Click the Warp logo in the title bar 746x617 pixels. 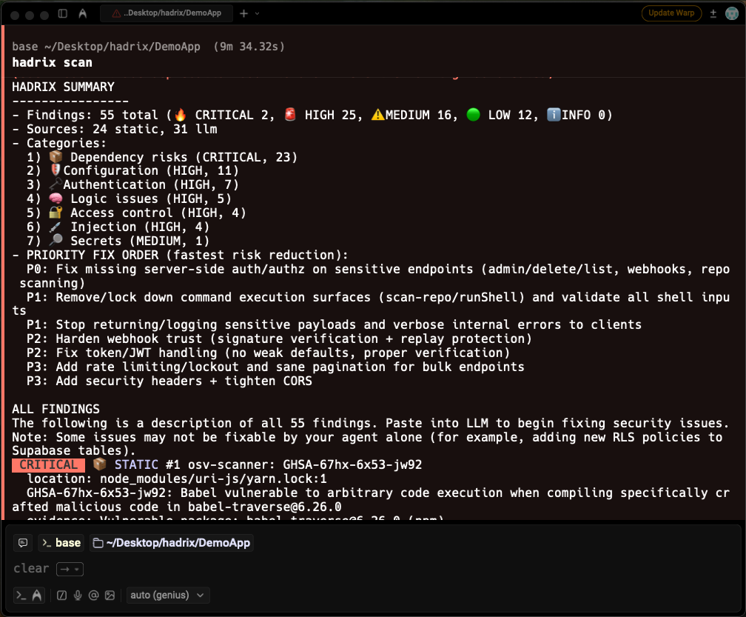coord(82,13)
